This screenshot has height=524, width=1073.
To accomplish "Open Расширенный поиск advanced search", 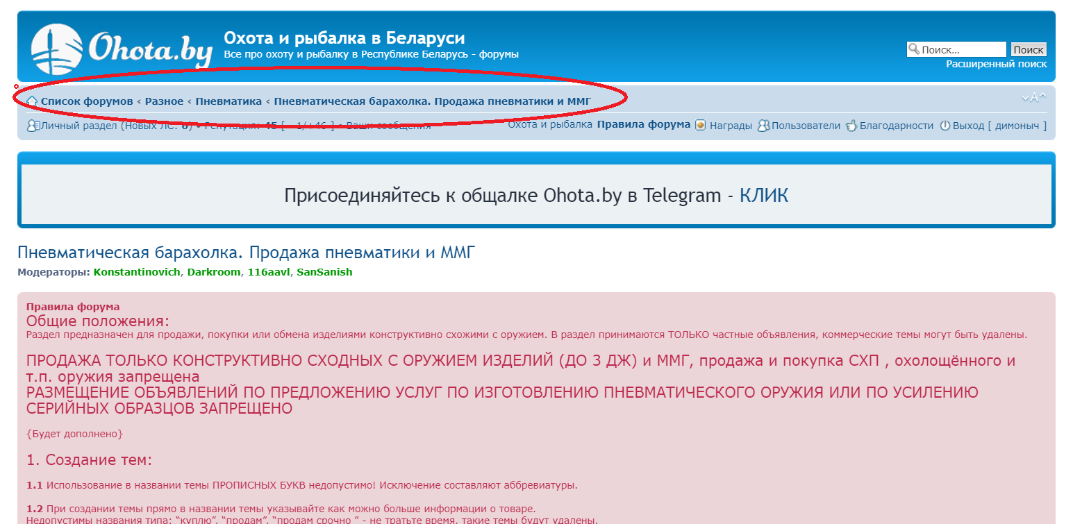I will click(x=996, y=64).
